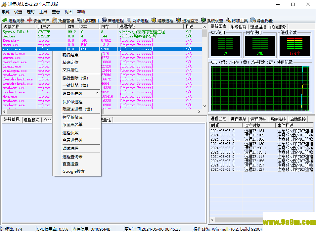316x232 pixels.
Task: Click the app icon in the title bar
Action: click(4, 4)
